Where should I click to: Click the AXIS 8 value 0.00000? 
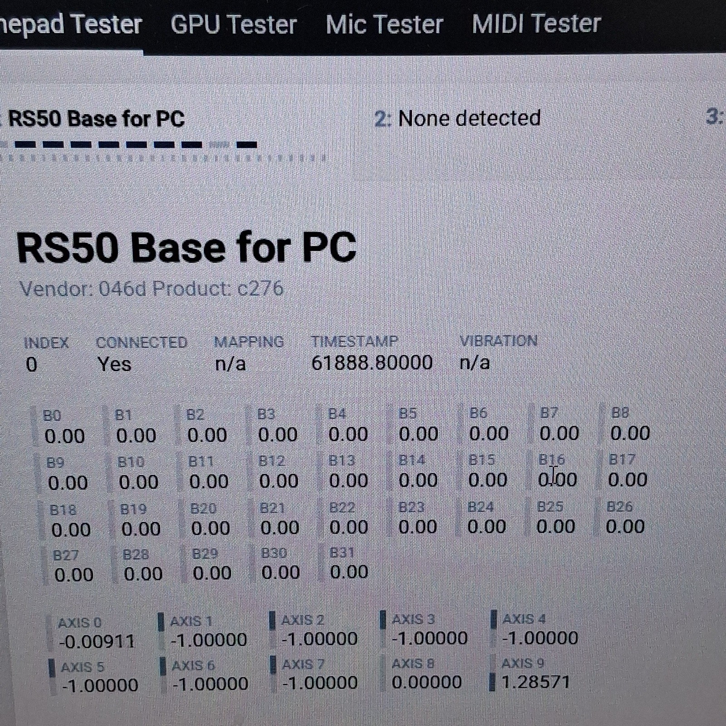(427, 682)
